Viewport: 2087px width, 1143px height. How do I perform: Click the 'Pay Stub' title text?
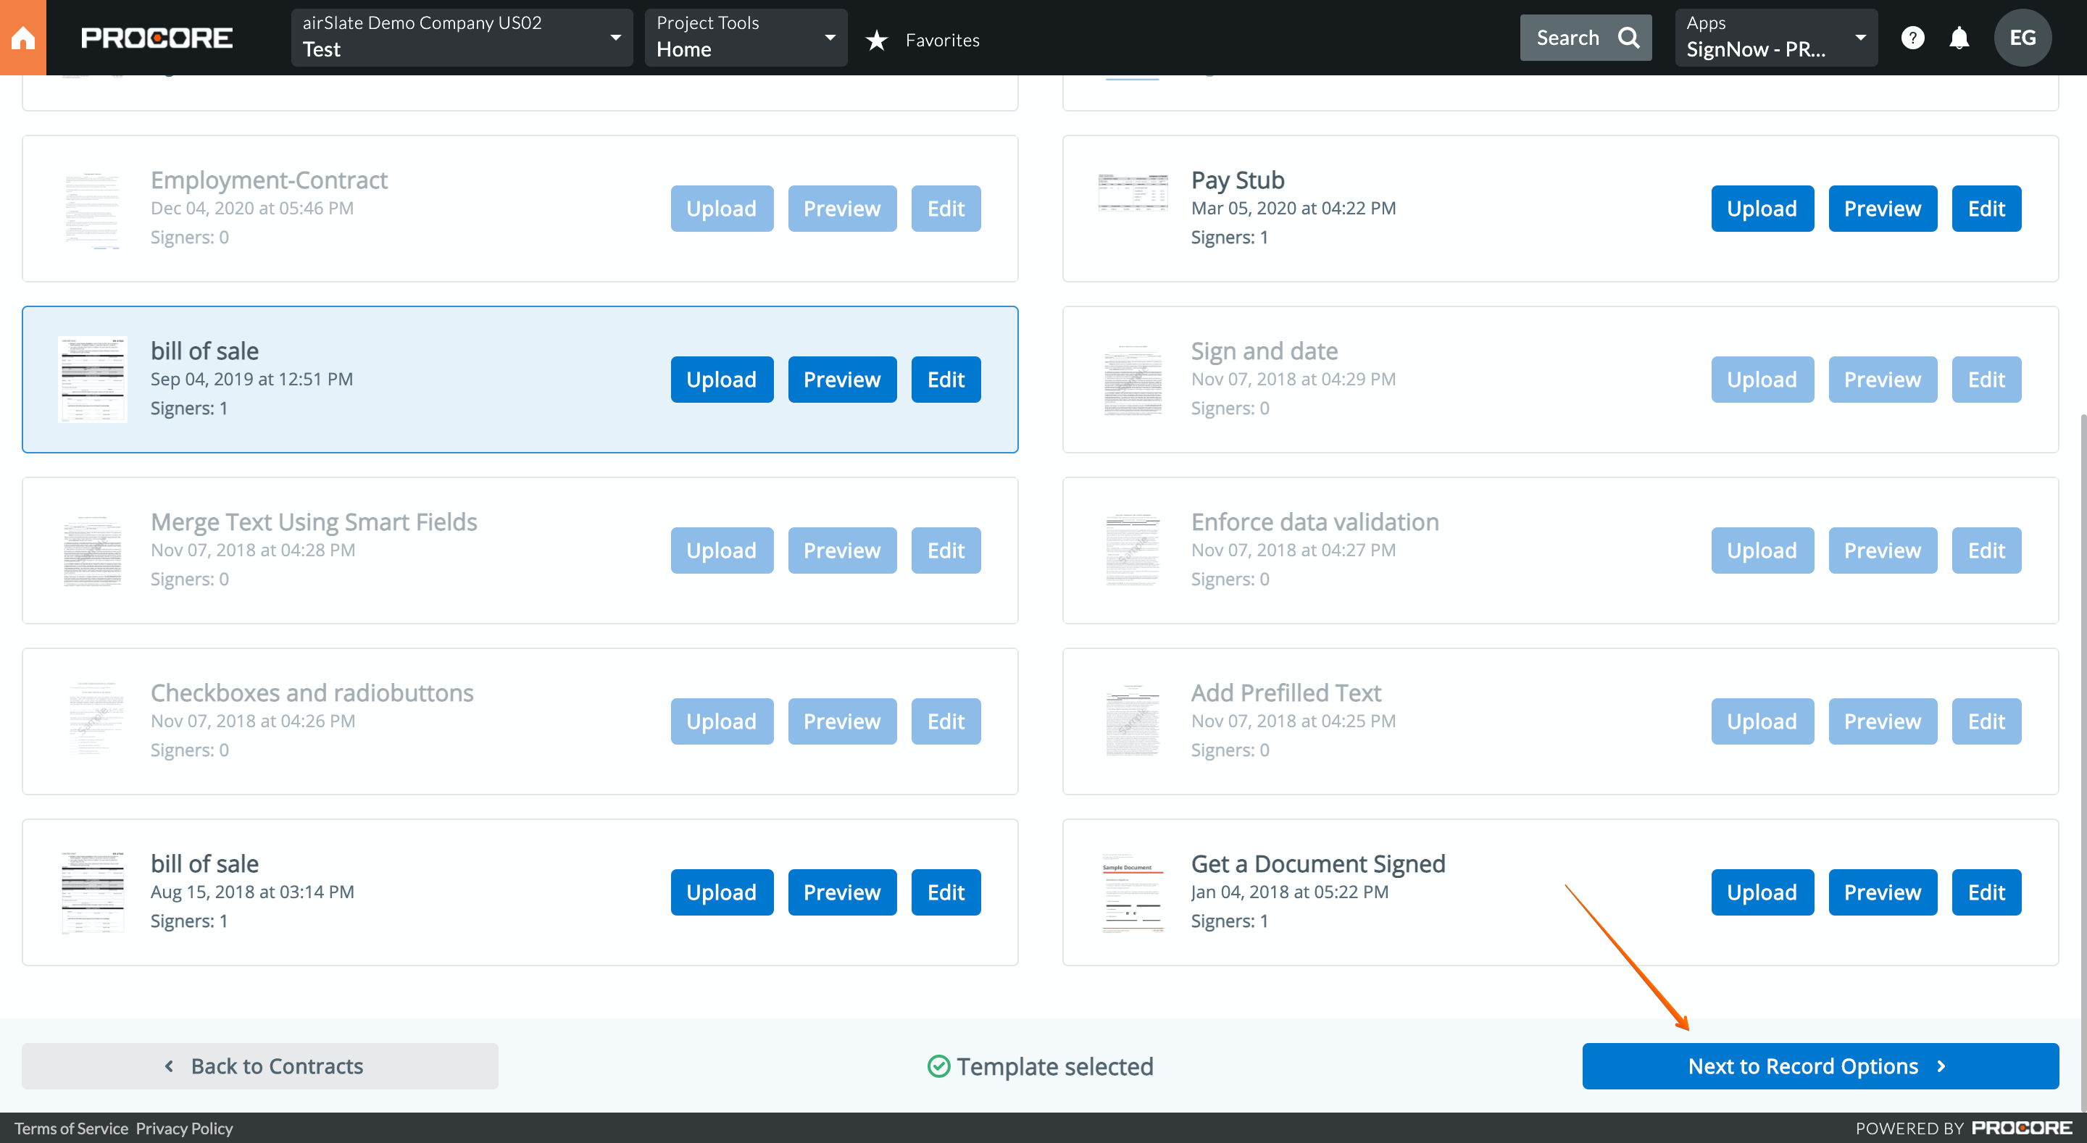pos(1237,180)
